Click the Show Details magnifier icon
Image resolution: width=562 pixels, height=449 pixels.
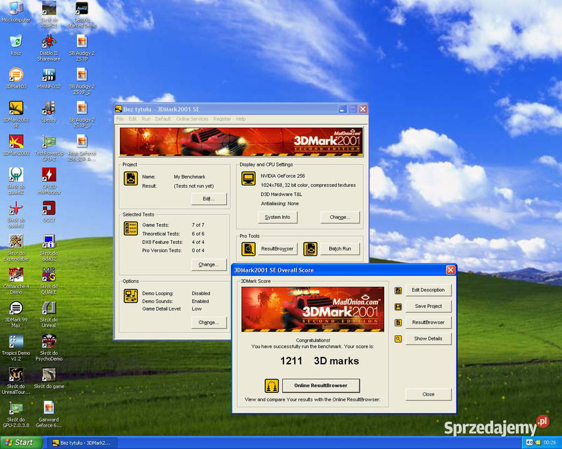(x=398, y=339)
